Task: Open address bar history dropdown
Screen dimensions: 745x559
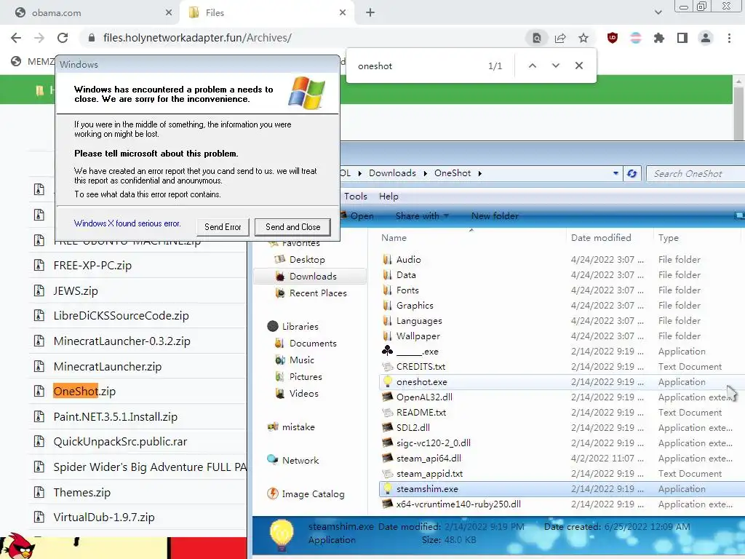Action: coord(615,173)
